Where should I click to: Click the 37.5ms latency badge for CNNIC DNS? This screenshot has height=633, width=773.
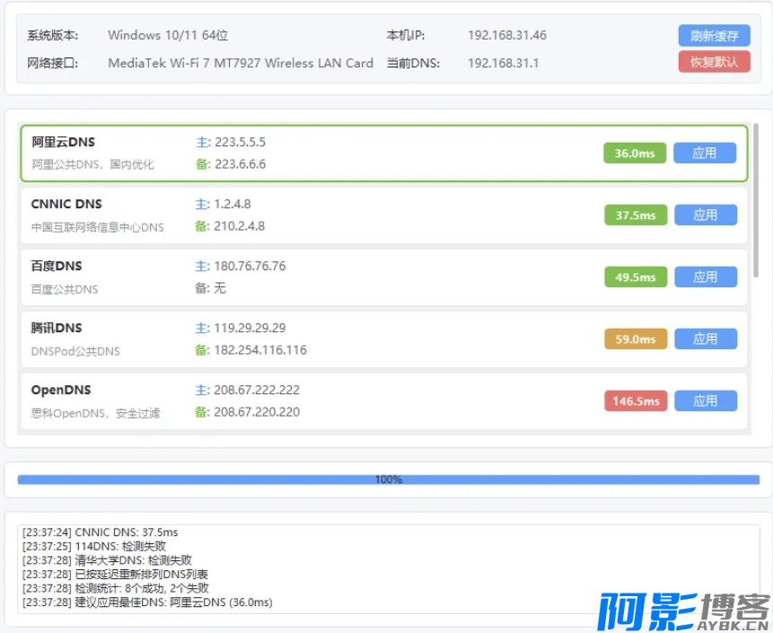635,215
